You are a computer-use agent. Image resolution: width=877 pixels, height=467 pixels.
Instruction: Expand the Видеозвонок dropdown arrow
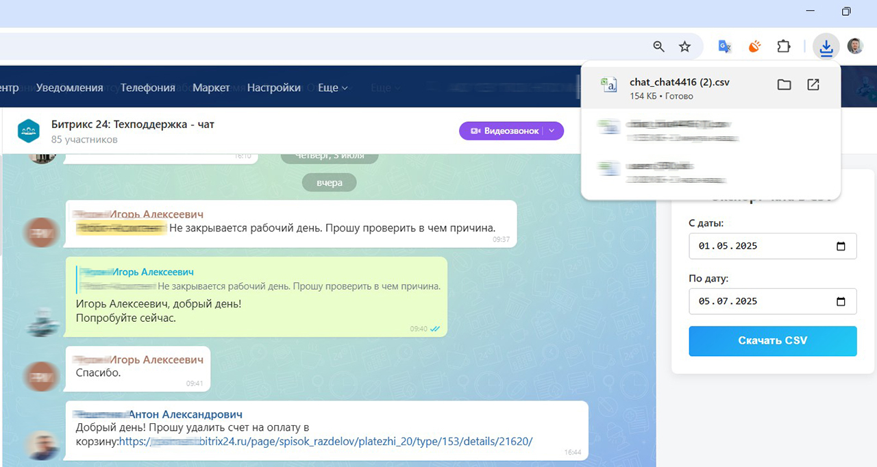552,131
